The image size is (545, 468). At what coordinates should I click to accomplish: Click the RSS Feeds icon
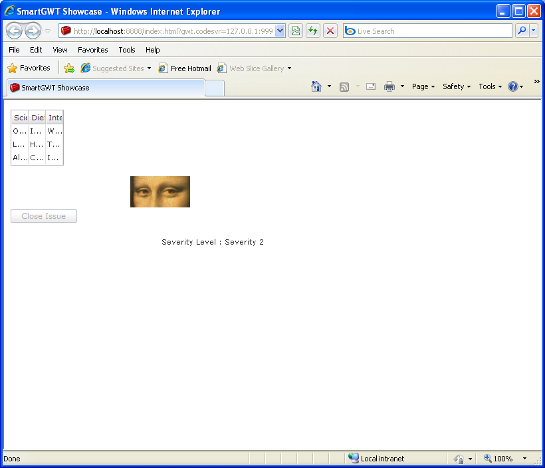(x=344, y=86)
